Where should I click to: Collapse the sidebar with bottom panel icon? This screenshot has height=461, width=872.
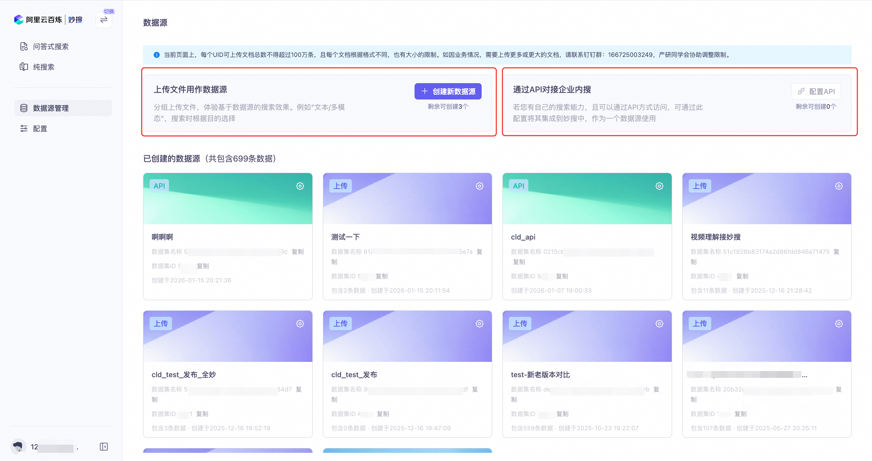tap(104, 447)
